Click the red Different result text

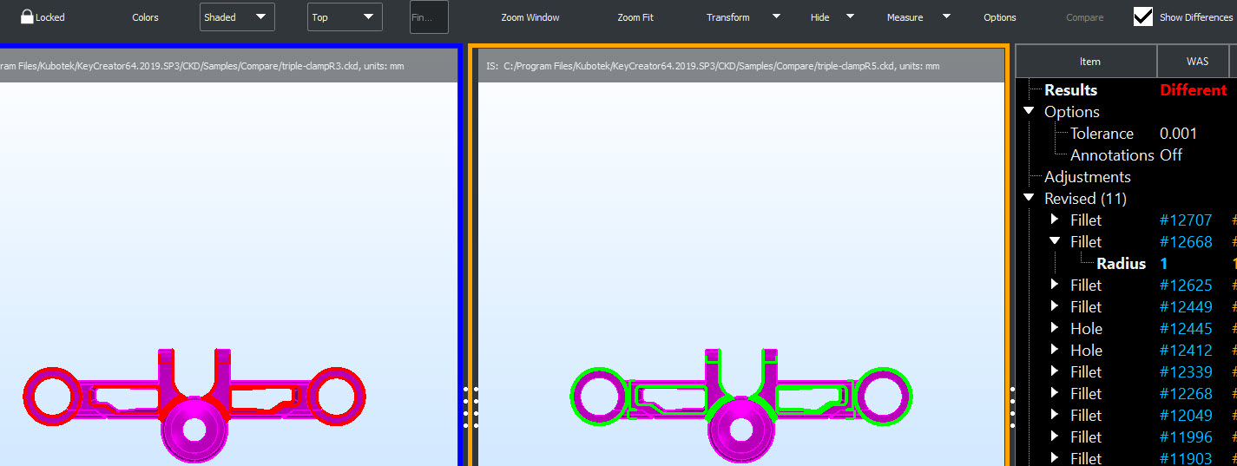(x=1194, y=90)
